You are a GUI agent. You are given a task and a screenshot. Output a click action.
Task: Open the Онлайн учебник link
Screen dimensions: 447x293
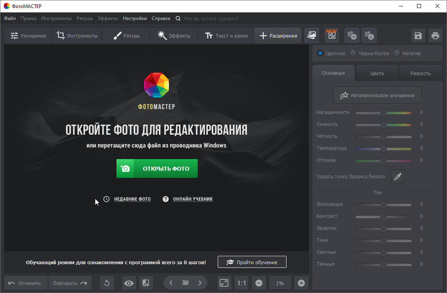coord(192,199)
